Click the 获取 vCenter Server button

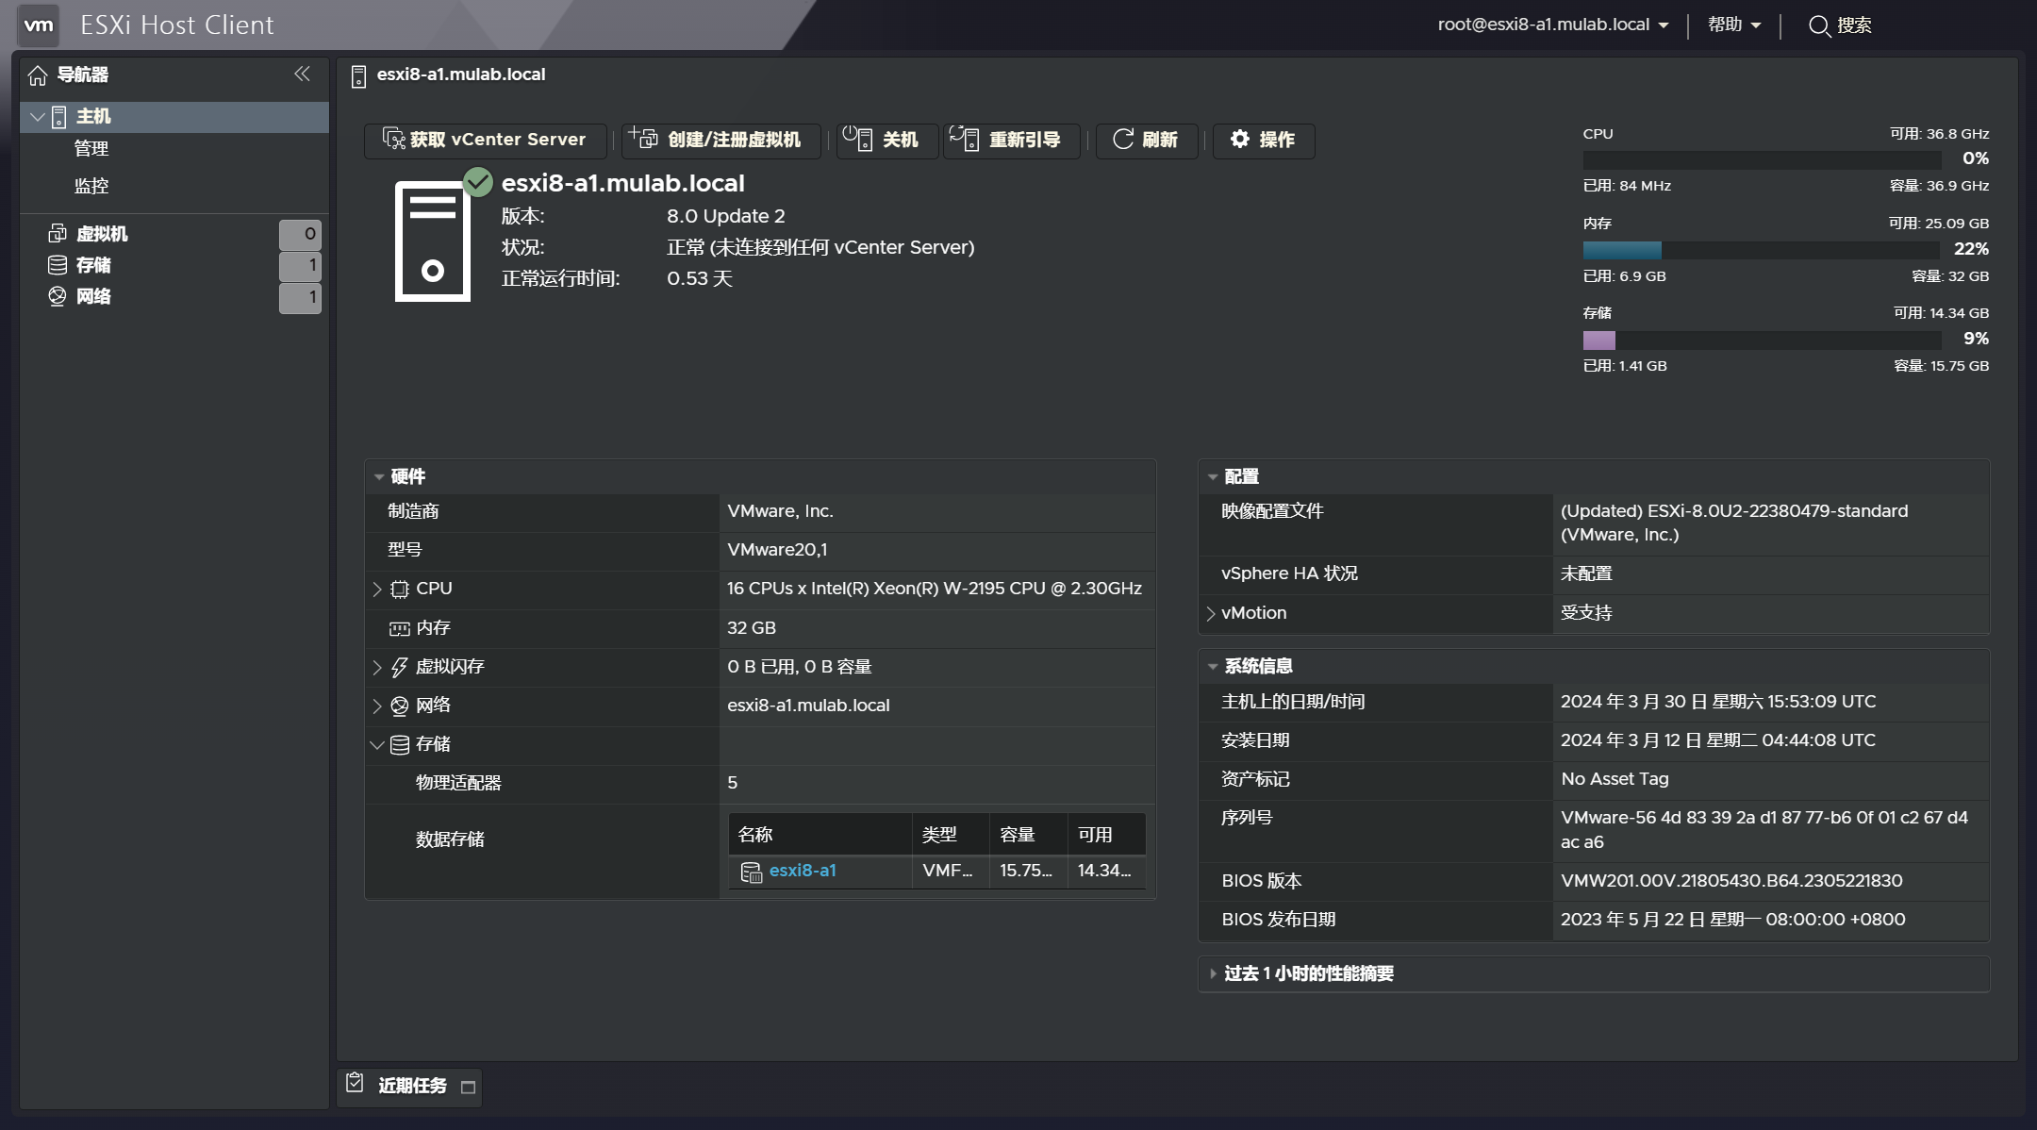click(485, 141)
